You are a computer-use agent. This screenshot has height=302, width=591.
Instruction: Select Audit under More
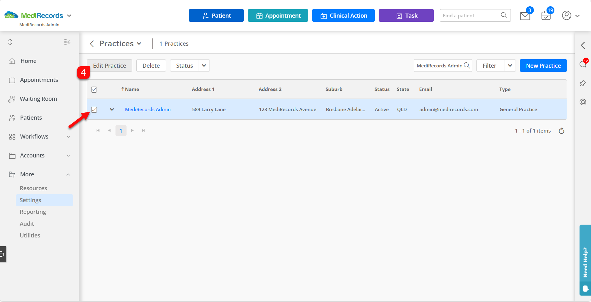(x=27, y=224)
